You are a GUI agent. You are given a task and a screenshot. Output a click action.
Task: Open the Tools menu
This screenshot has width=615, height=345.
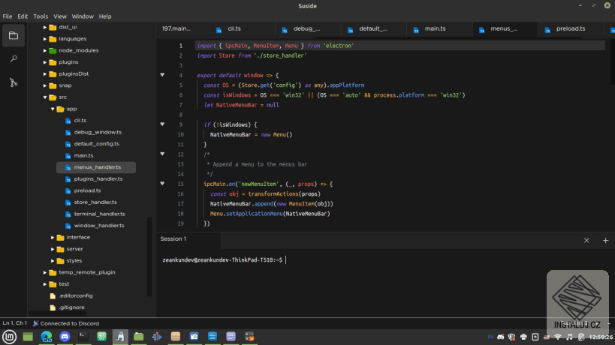[41, 16]
